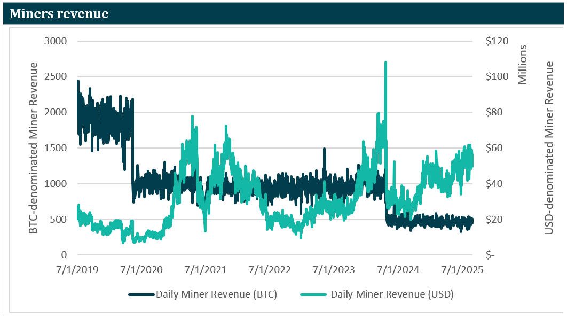Click the tallest teal USD revenue spike peak
The height and width of the screenshot is (319, 567).
pyautogui.click(x=385, y=63)
